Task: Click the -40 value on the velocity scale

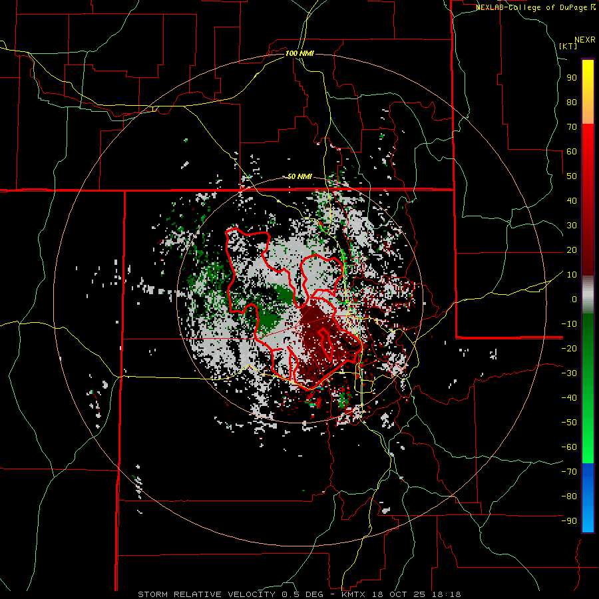Action: click(x=569, y=398)
